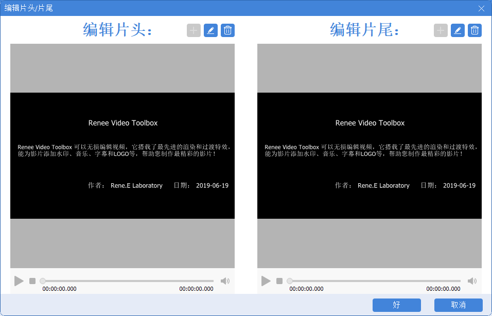The width and height of the screenshot is (492, 316).
Task: Click the 片尾 elapsed time 00:00:00.000
Action: [x=306, y=289]
